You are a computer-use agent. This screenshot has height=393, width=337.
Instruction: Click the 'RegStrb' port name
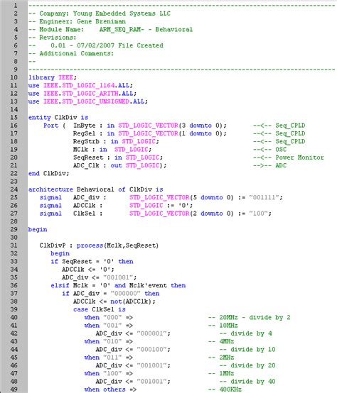(86, 142)
